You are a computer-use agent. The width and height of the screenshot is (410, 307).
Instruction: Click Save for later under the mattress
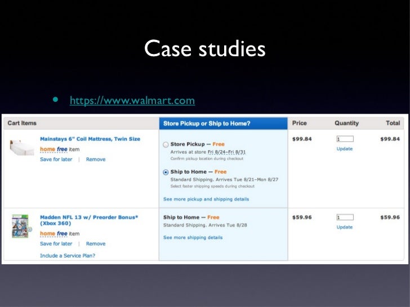click(x=56, y=159)
